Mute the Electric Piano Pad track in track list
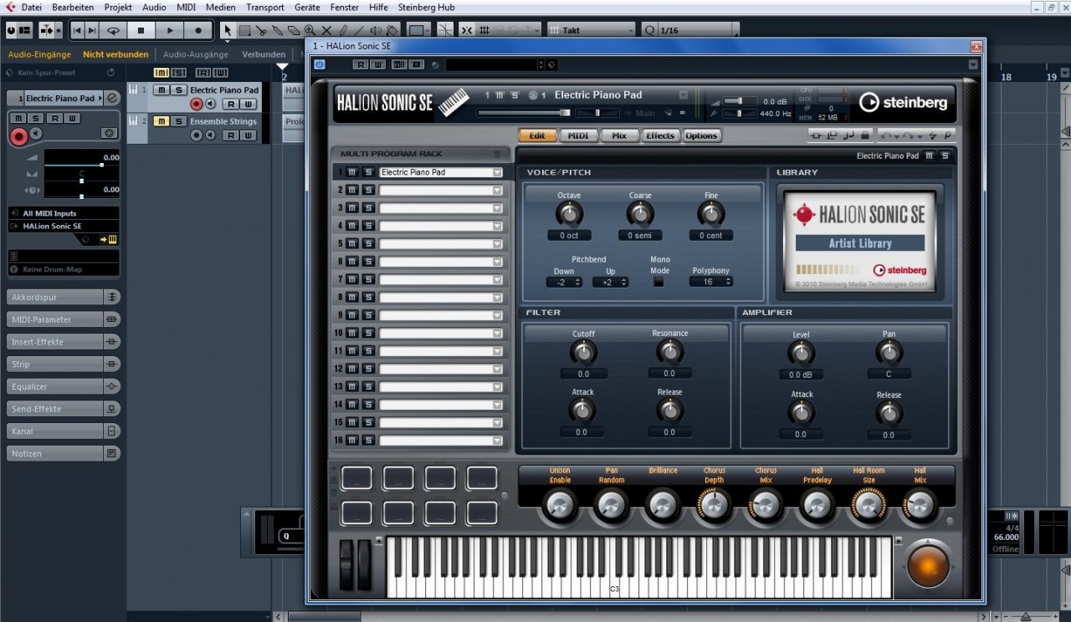This screenshot has height=622, width=1071. pos(162,89)
